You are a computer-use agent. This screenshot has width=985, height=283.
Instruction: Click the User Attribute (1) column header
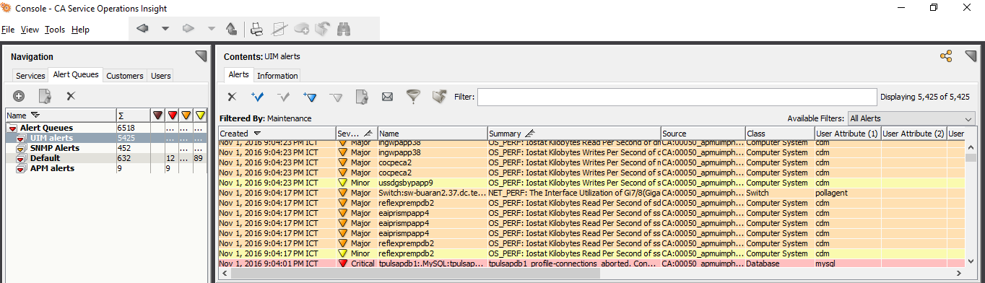(x=847, y=134)
